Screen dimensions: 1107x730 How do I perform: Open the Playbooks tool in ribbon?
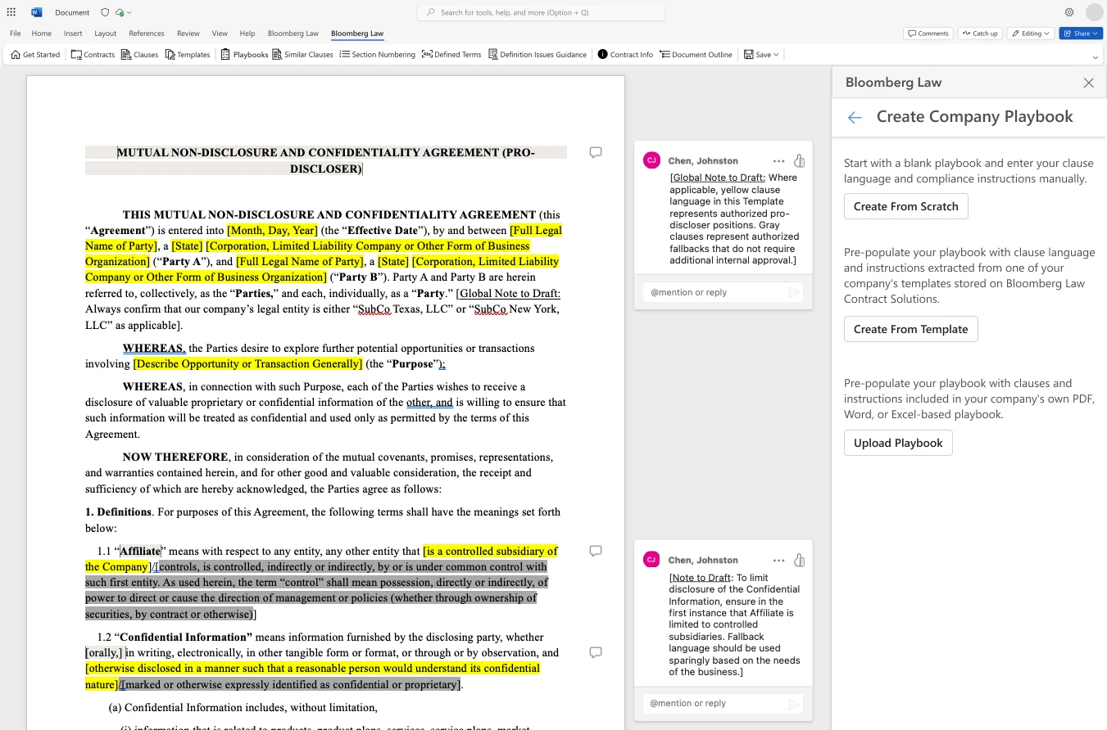pos(244,55)
